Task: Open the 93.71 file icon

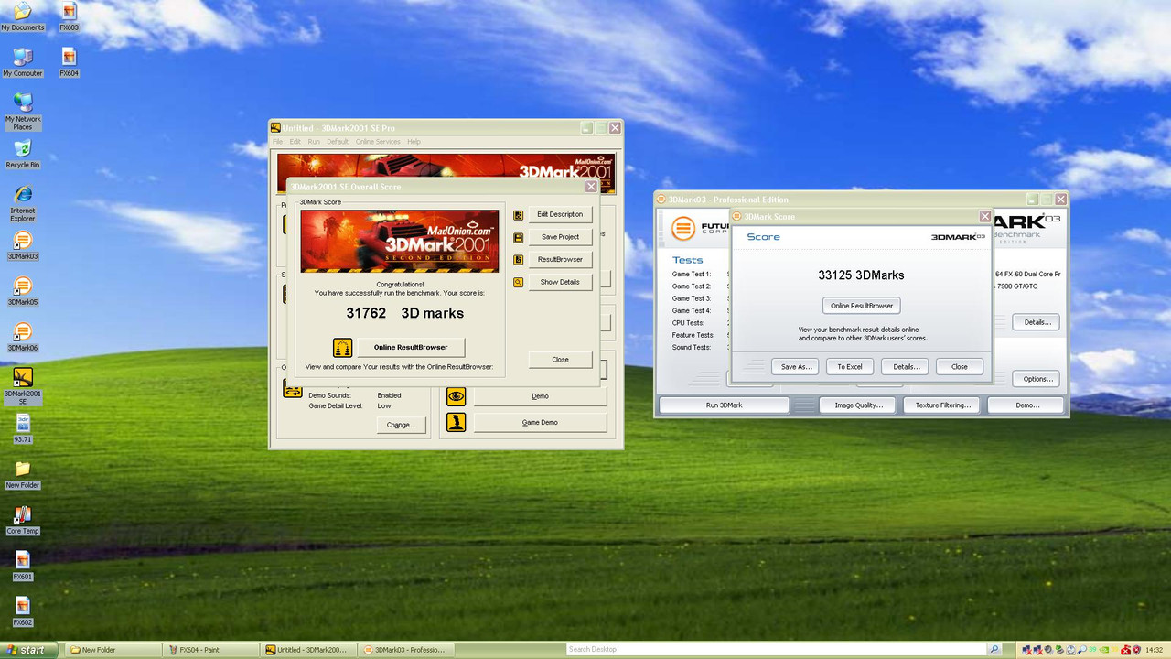Action: pyautogui.click(x=23, y=428)
